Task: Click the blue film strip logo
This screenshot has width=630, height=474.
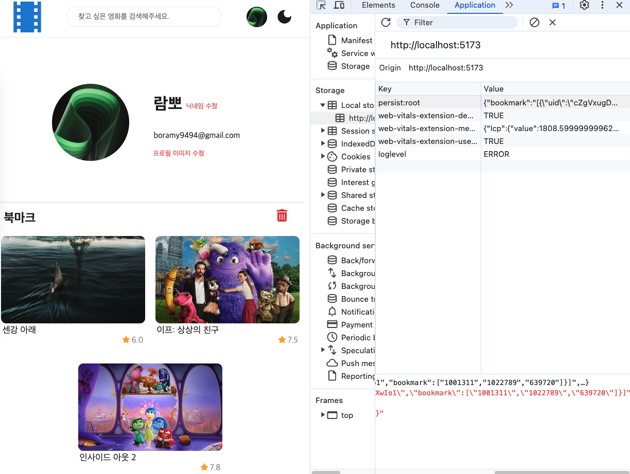Action: (x=27, y=17)
